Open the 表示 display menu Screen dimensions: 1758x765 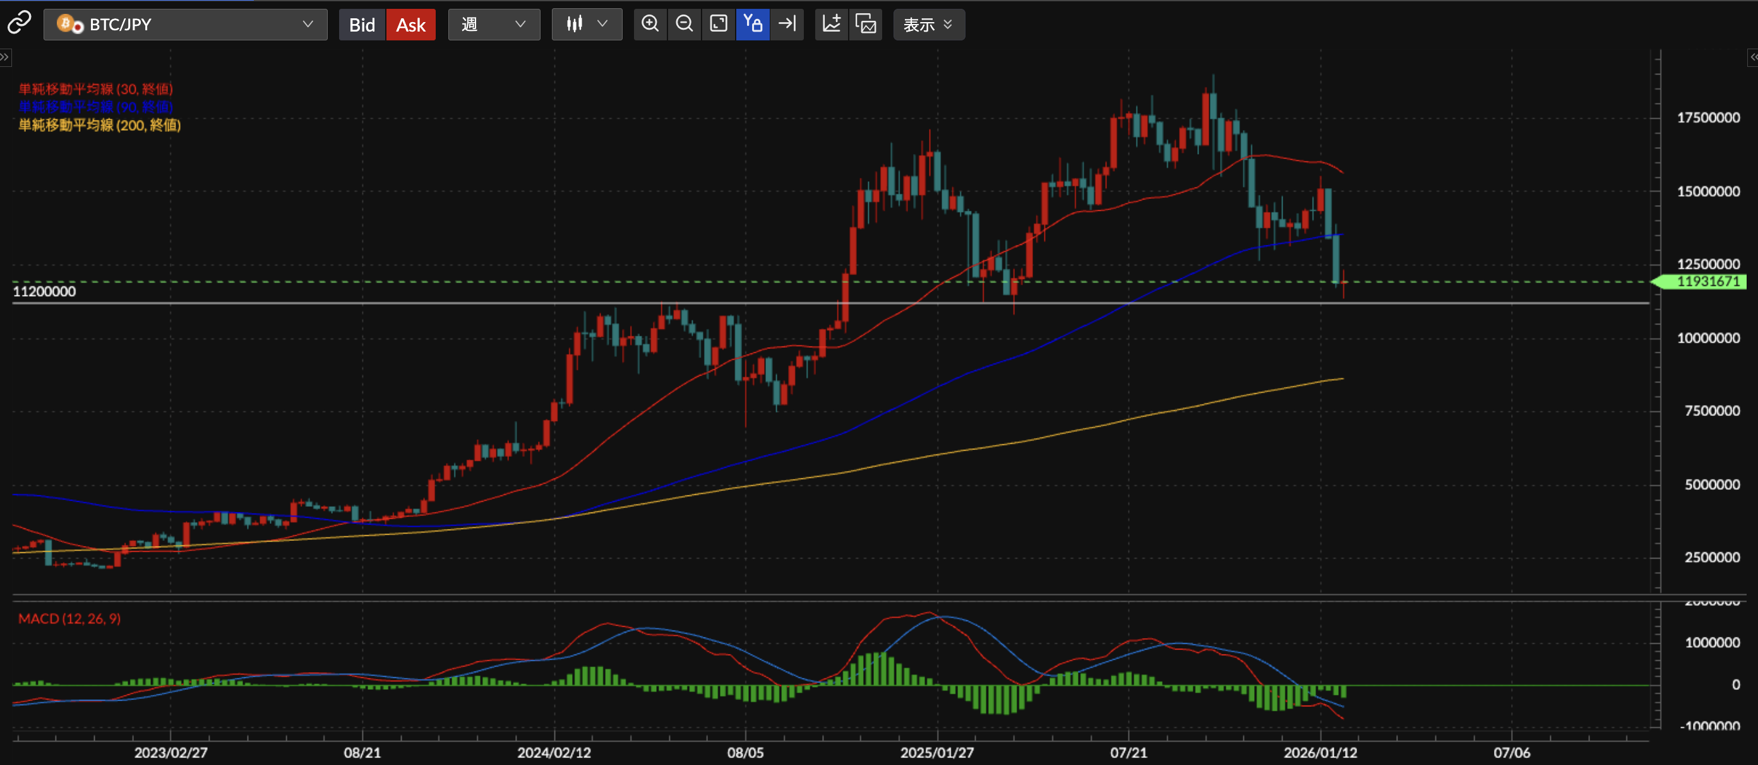[x=928, y=25]
